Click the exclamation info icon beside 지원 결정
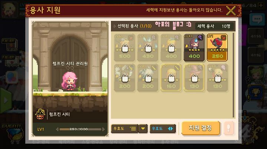This screenshot has height=149, width=267. tap(228, 128)
